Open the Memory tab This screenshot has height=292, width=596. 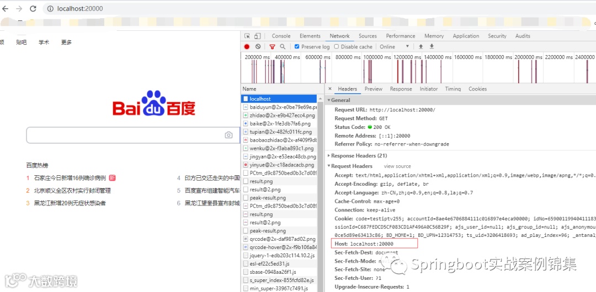click(434, 36)
